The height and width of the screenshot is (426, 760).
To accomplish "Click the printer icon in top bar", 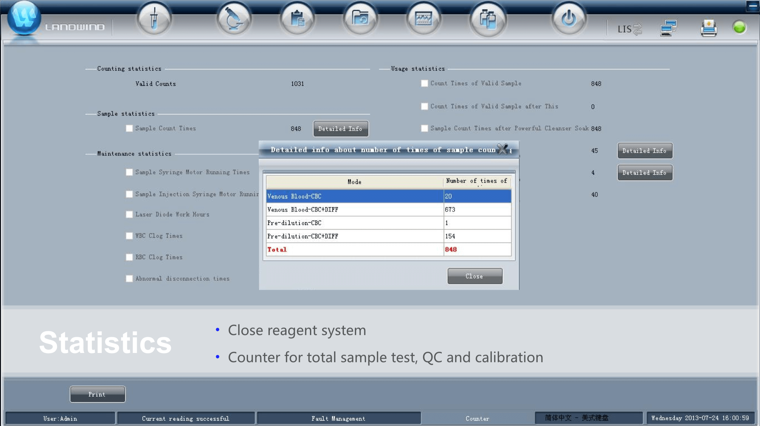I will (708, 28).
